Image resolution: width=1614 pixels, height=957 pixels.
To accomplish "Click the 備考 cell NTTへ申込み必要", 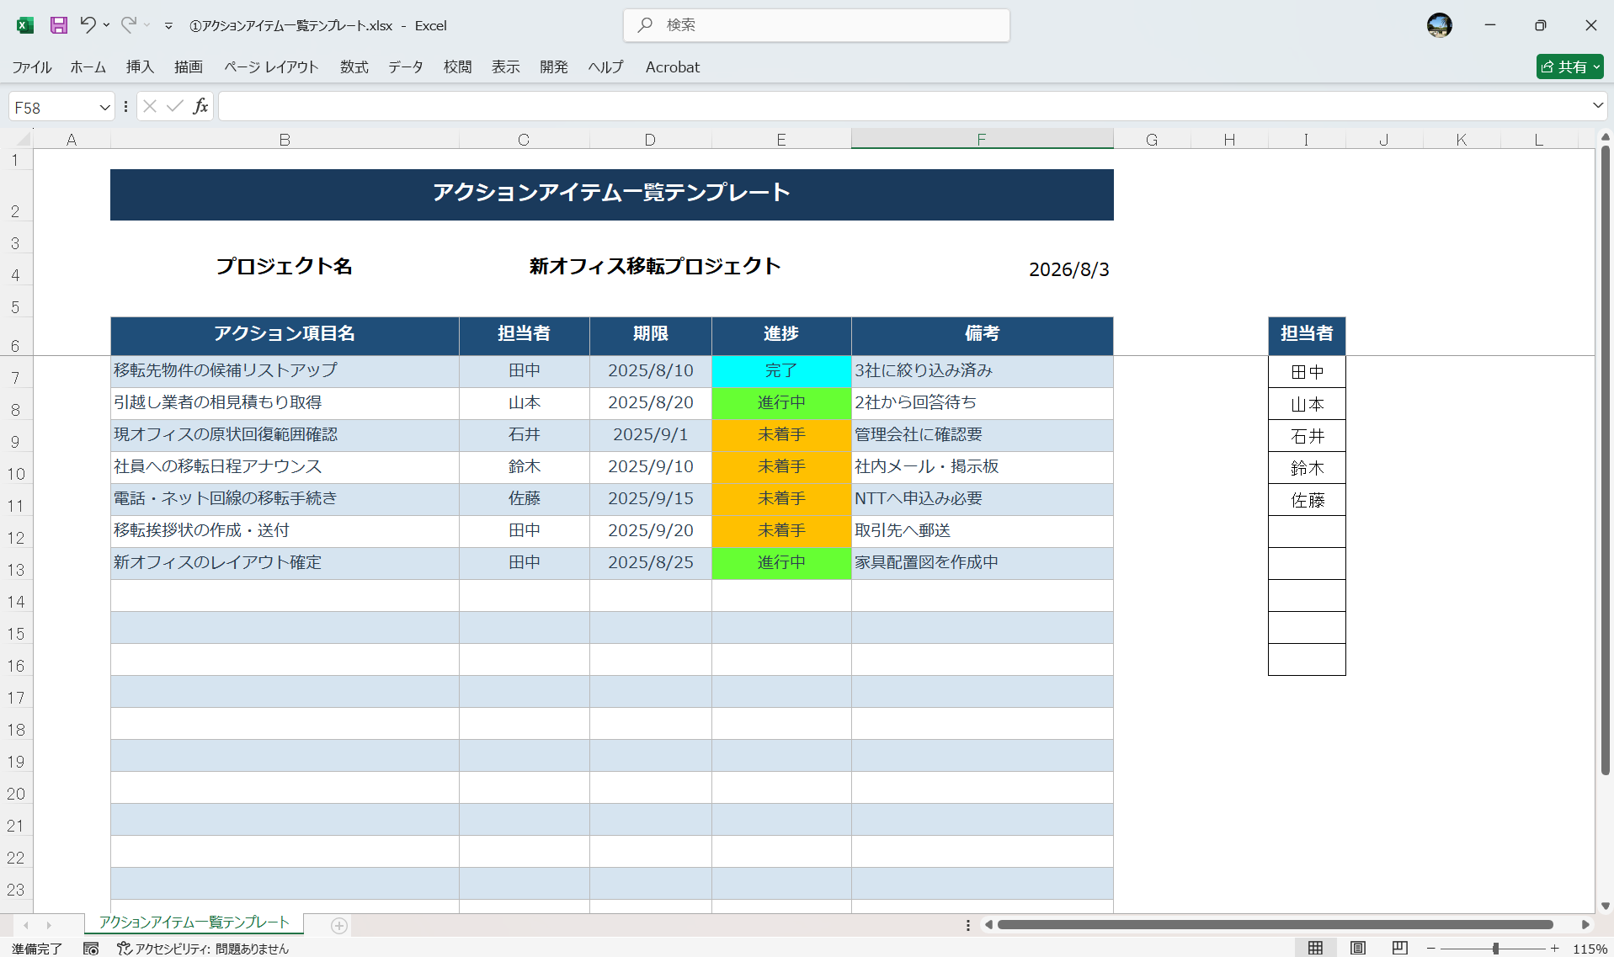I will pos(982,499).
